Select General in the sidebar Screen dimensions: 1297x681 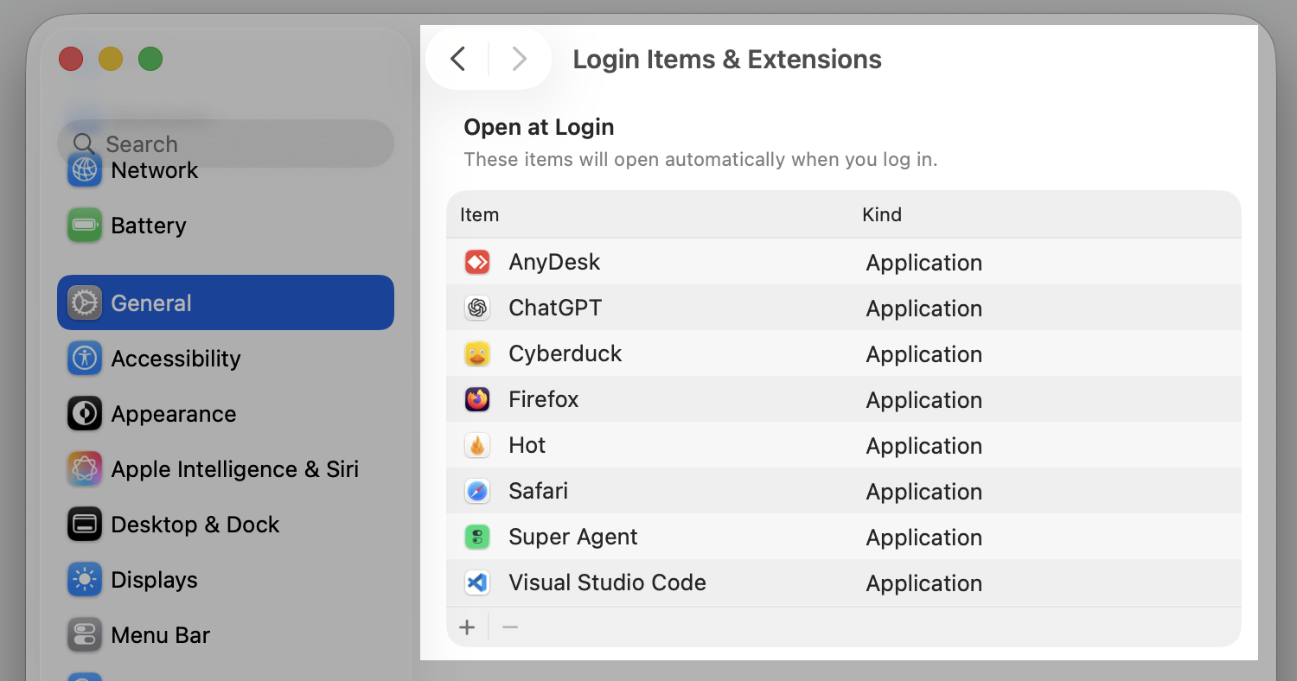[x=226, y=302]
